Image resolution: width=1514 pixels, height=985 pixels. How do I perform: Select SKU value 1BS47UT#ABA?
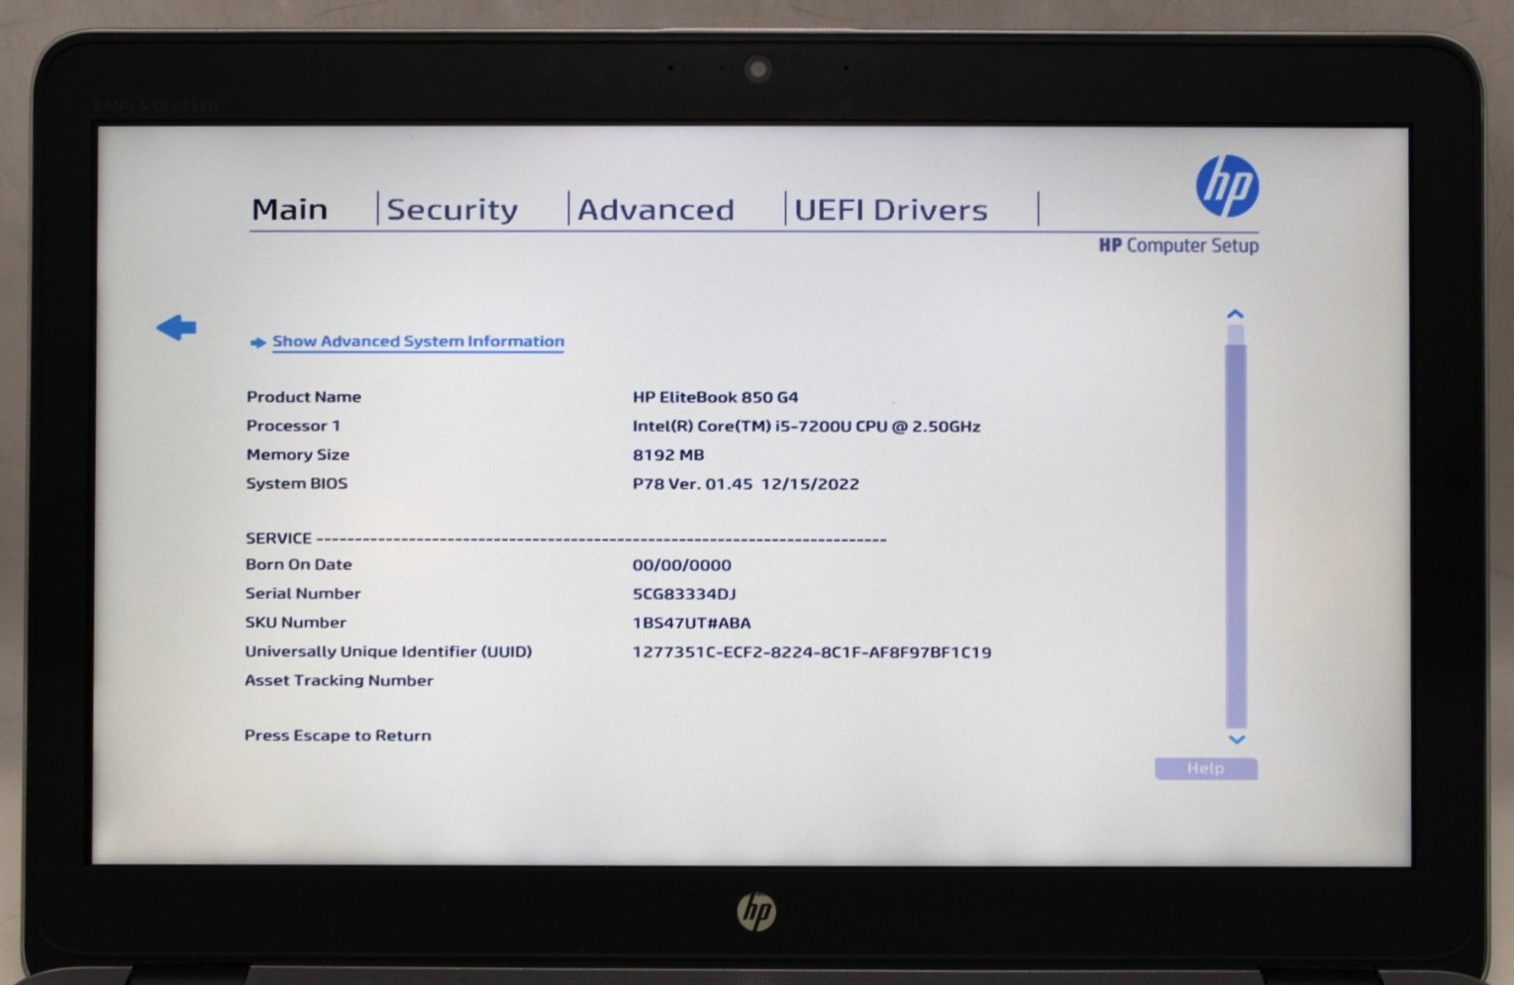[x=691, y=623]
